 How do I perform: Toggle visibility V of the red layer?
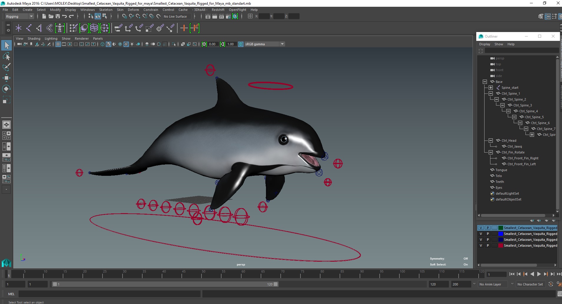click(481, 245)
